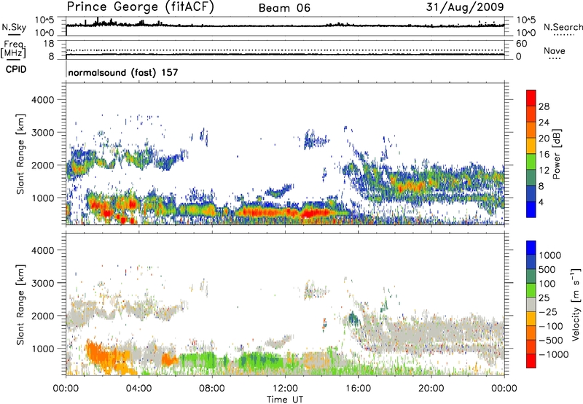Click the '2000' tick on velocity panel axis

[x=43, y=316]
